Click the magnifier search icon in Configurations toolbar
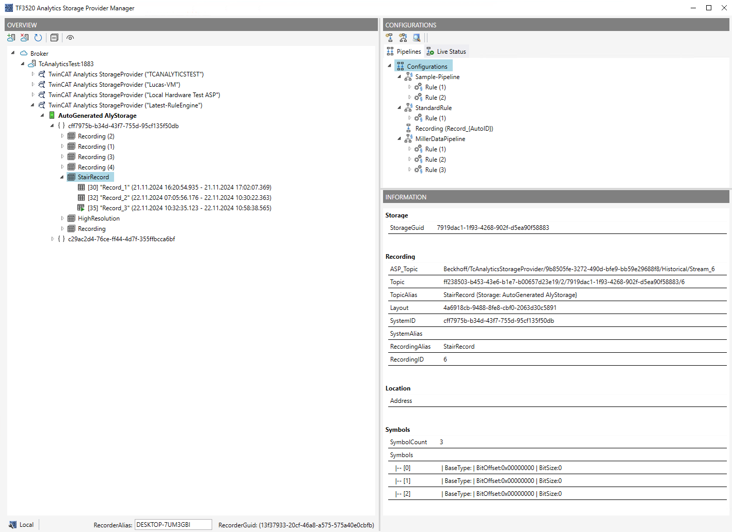 coord(417,38)
